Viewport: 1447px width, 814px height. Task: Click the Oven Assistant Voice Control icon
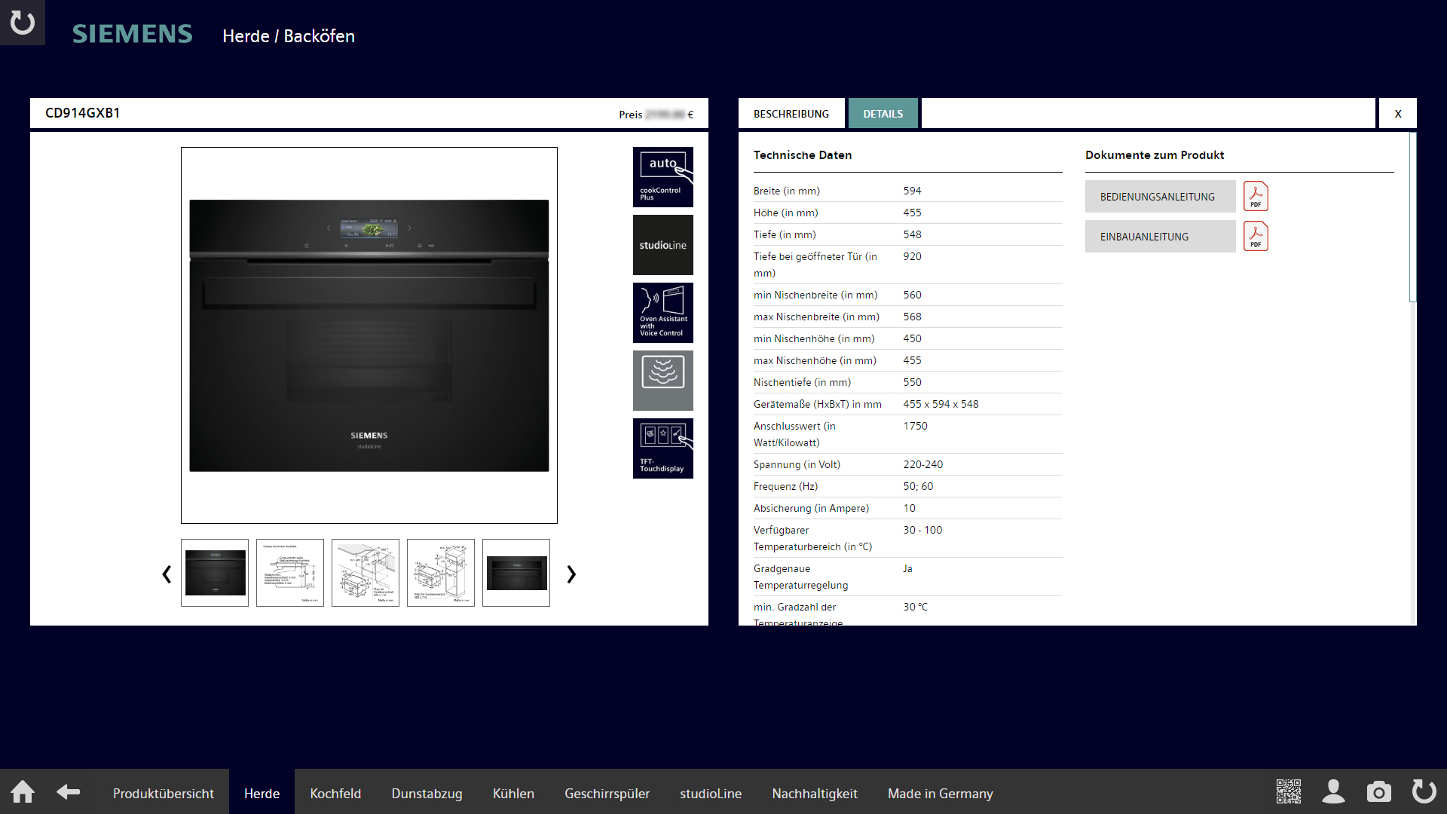(x=662, y=313)
